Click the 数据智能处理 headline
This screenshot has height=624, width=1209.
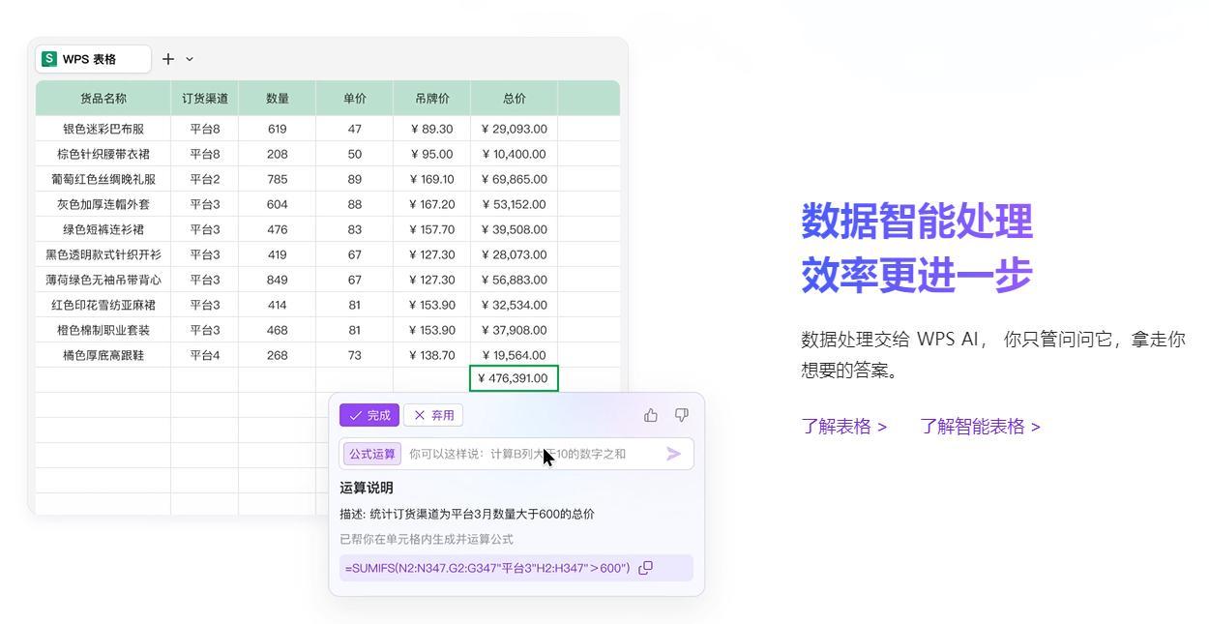tap(917, 222)
